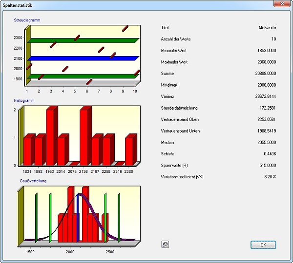Click the small help icon button
Screen dimensions: 293x263
click(165, 244)
